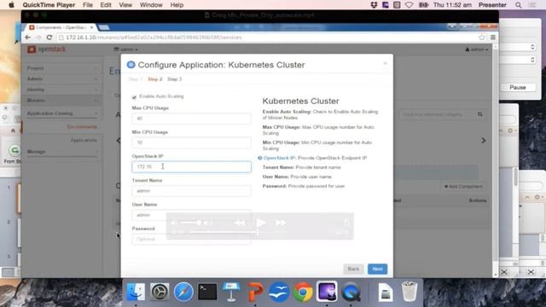Open Environments link in the sidebar
Viewport: 546px width, 307px height.
pos(82,127)
